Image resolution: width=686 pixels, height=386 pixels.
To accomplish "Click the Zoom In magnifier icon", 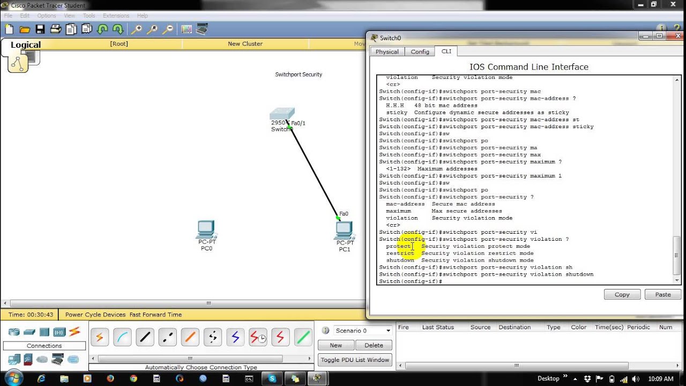I will point(137,29).
